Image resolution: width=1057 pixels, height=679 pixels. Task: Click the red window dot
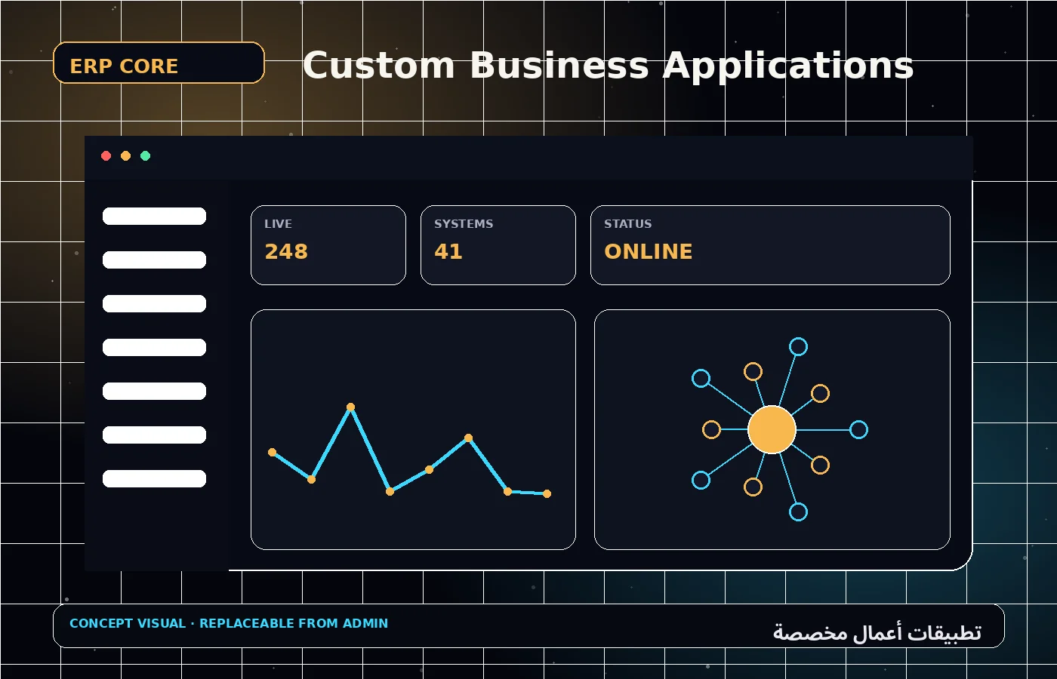106,156
